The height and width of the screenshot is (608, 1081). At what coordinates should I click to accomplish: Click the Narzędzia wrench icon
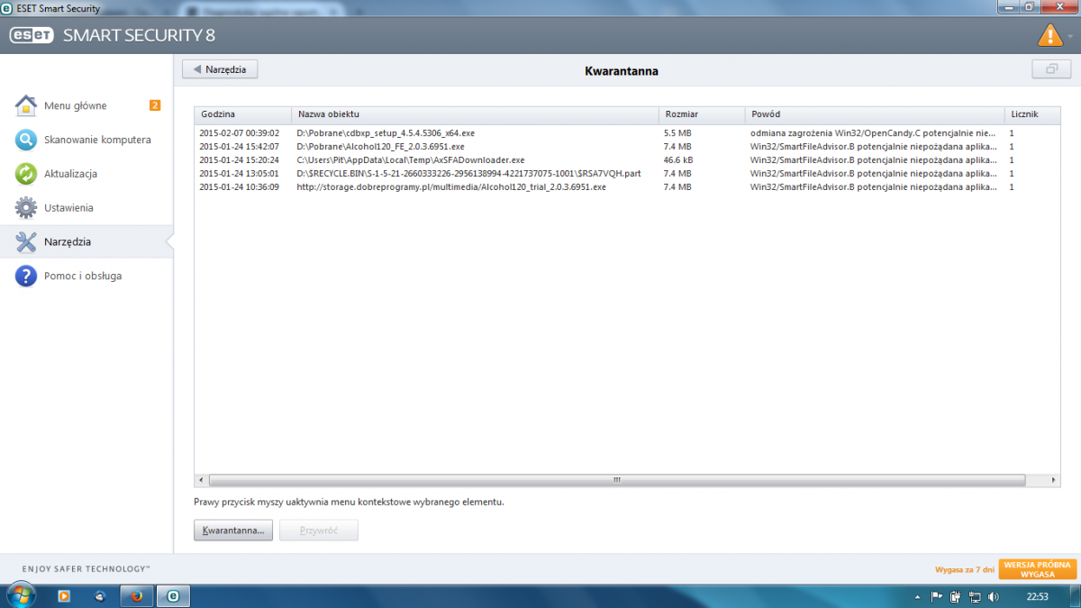point(26,241)
